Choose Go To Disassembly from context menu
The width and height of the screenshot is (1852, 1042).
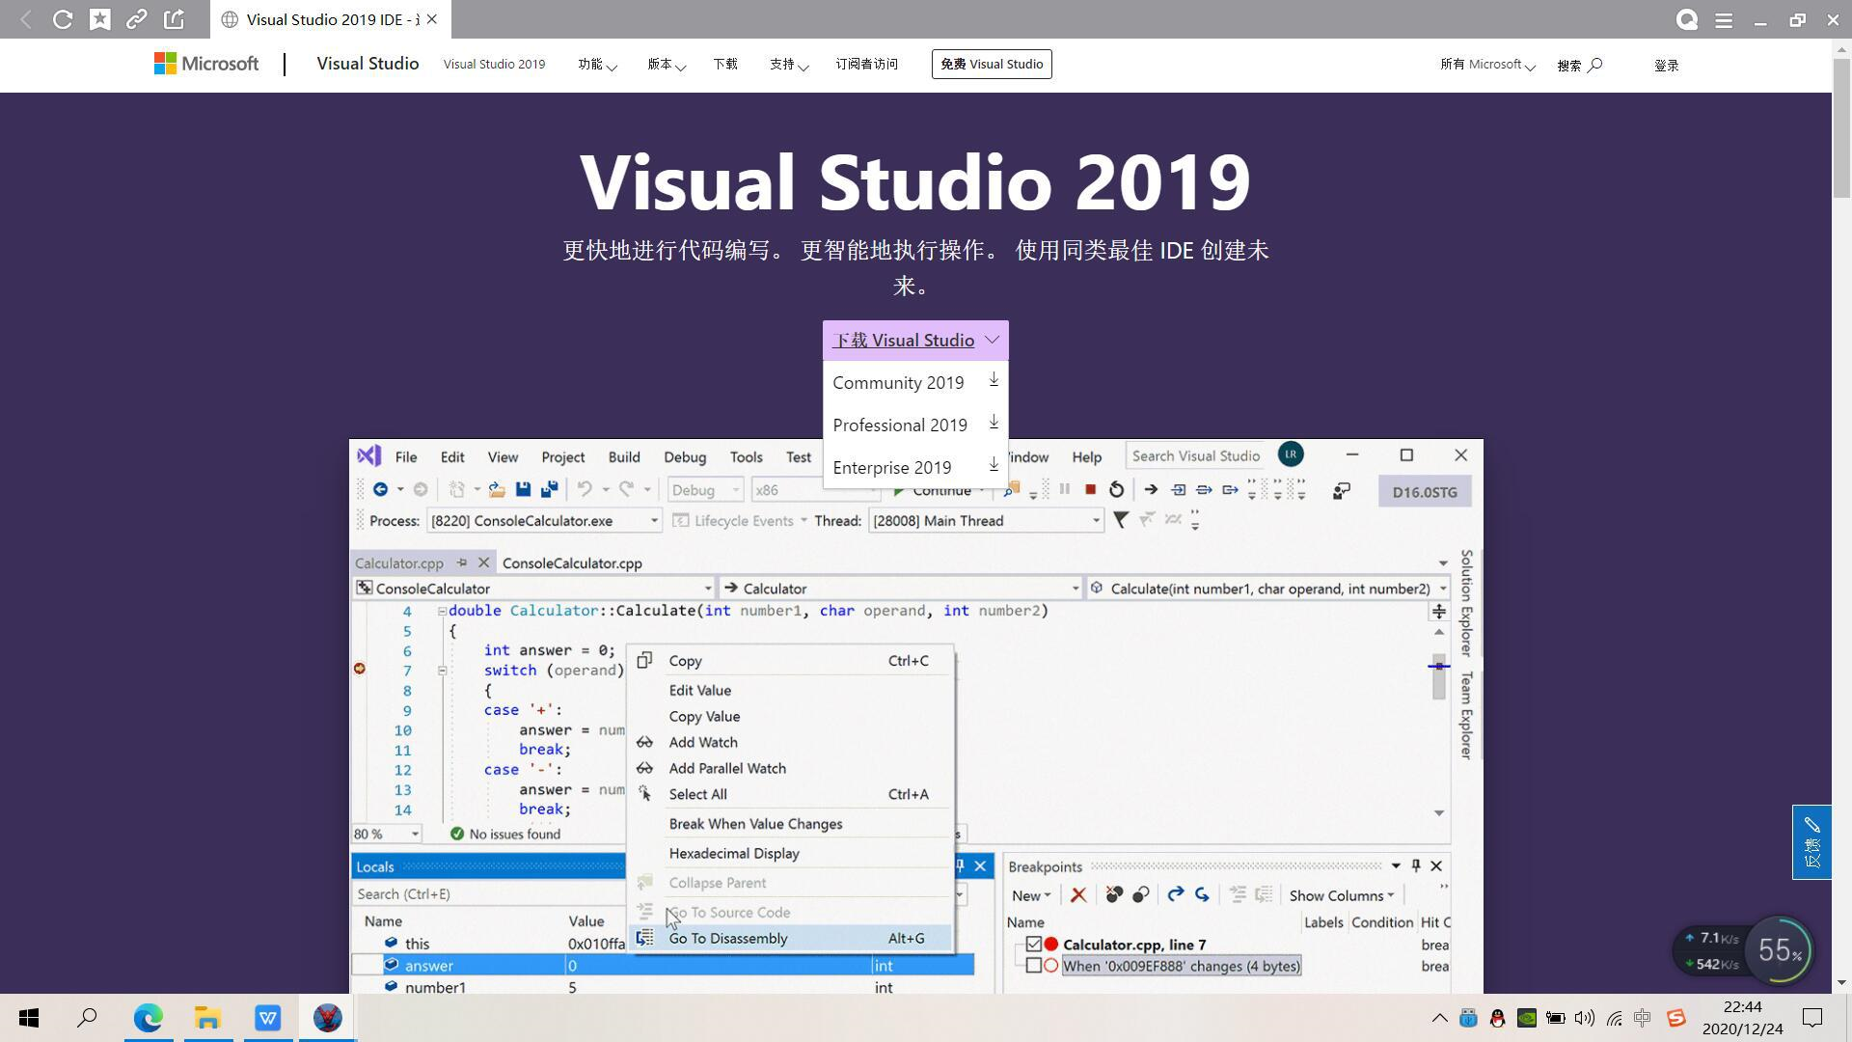point(728,938)
